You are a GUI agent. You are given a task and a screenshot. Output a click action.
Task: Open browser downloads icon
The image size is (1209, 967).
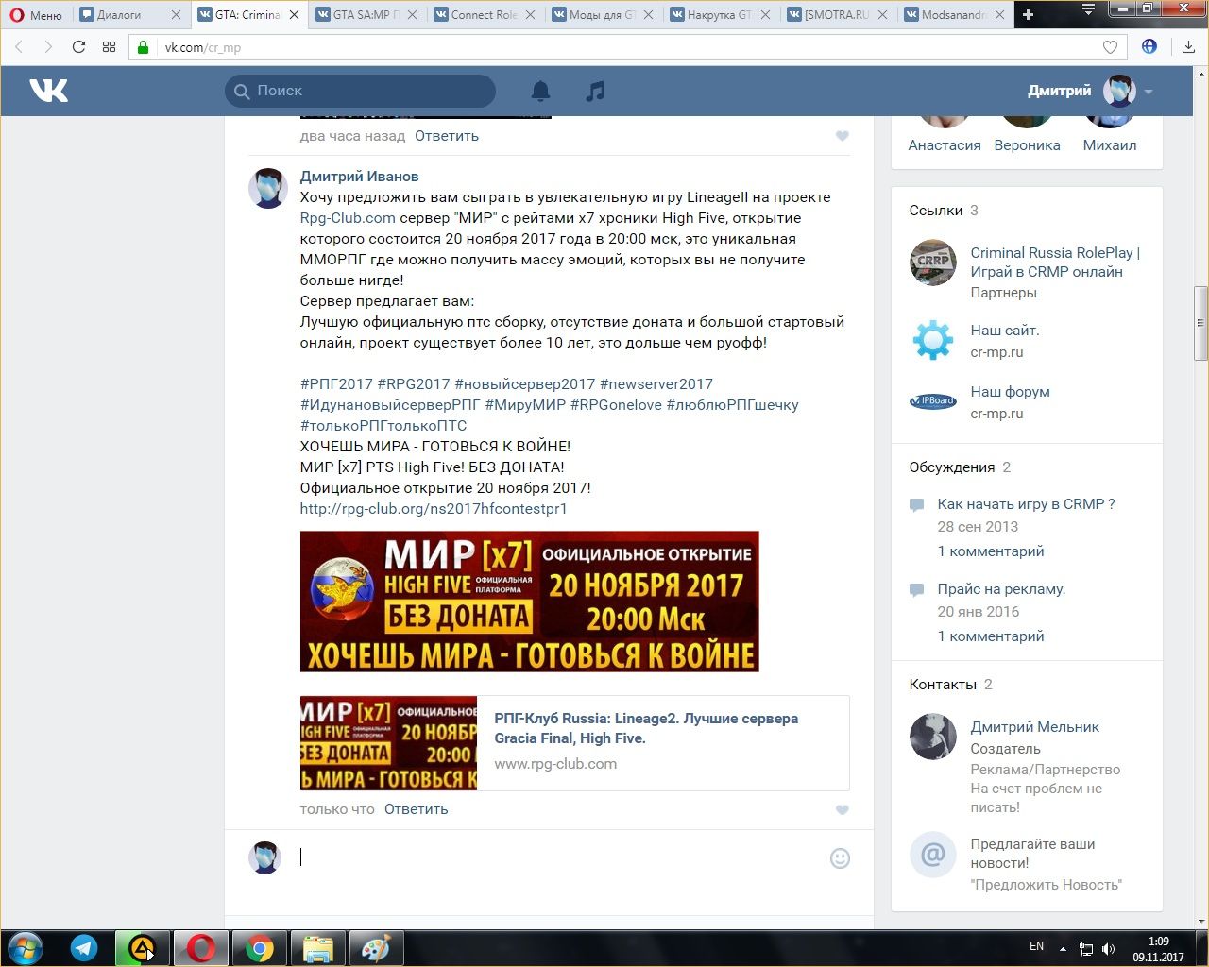click(x=1188, y=46)
